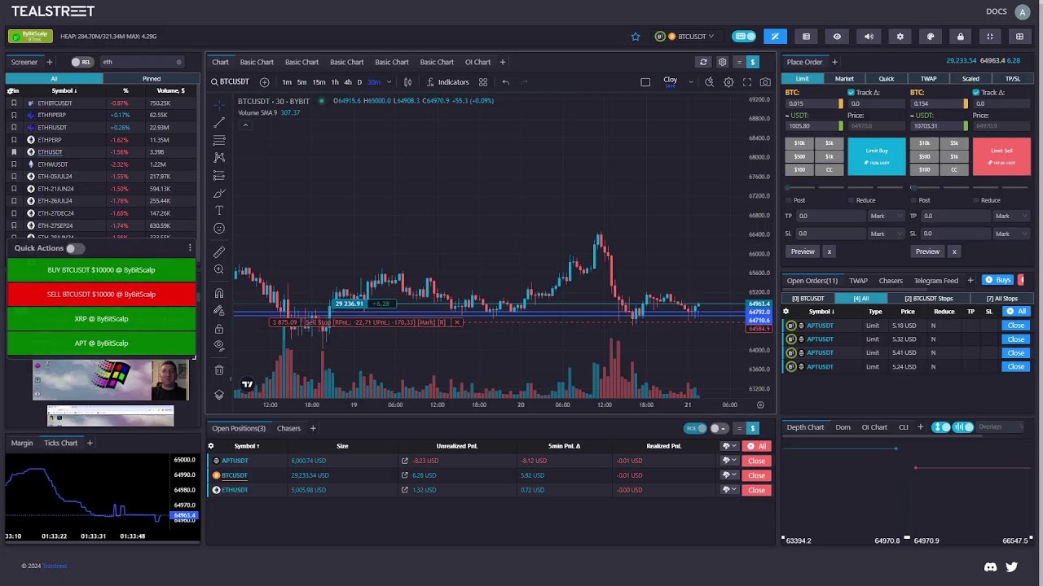1043x586 pixels.
Task: Click the screener search field containing eth
Action: pyautogui.click(x=142, y=62)
